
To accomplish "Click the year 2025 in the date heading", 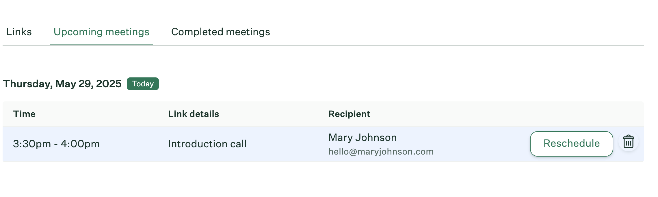I will point(109,84).
